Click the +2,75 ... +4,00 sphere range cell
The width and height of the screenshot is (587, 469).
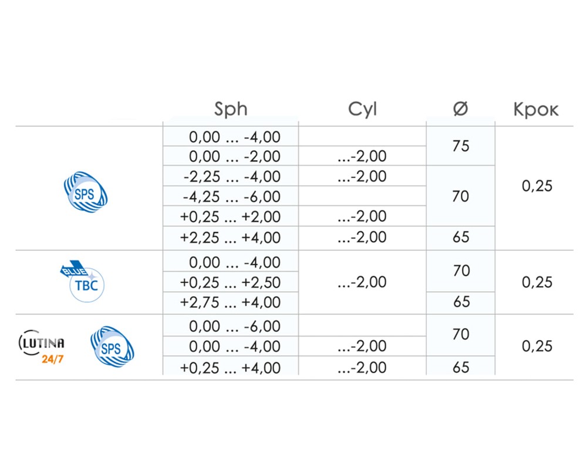tap(231, 303)
